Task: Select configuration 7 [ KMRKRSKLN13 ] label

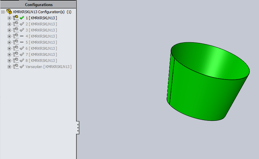Action: tap(41, 54)
